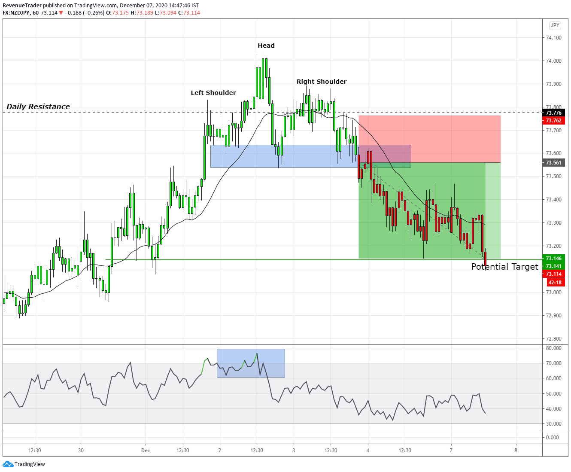
Task: Select the 'Potential Target' text label
Action: 504,267
